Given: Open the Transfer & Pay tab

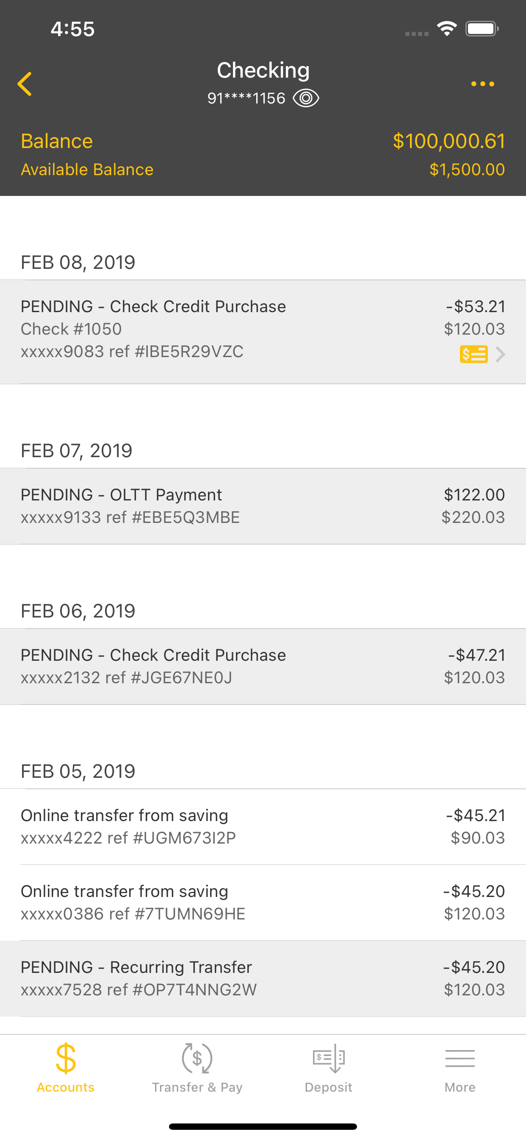Looking at the screenshot, I should click(x=197, y=1068).
